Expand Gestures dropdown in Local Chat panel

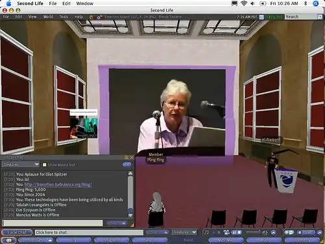click(x=21, y=165)
